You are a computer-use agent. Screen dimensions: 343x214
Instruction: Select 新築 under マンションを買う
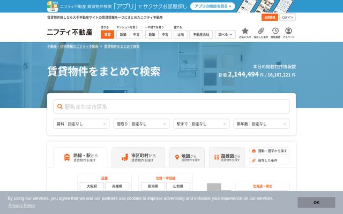click(123, 34)
